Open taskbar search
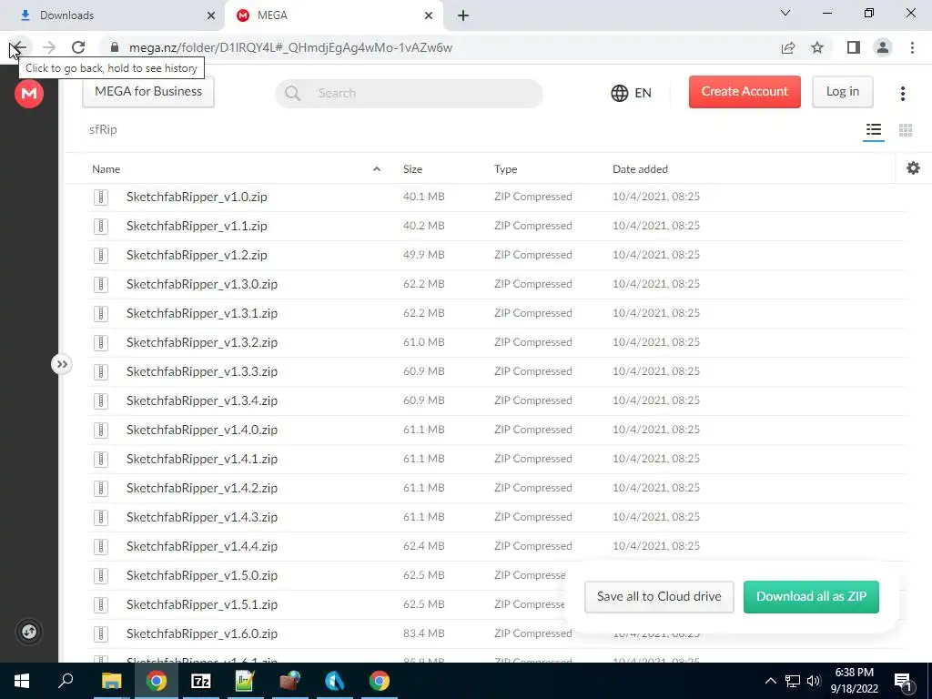This screenshot has height=699, width=932. tap(66, 680)
